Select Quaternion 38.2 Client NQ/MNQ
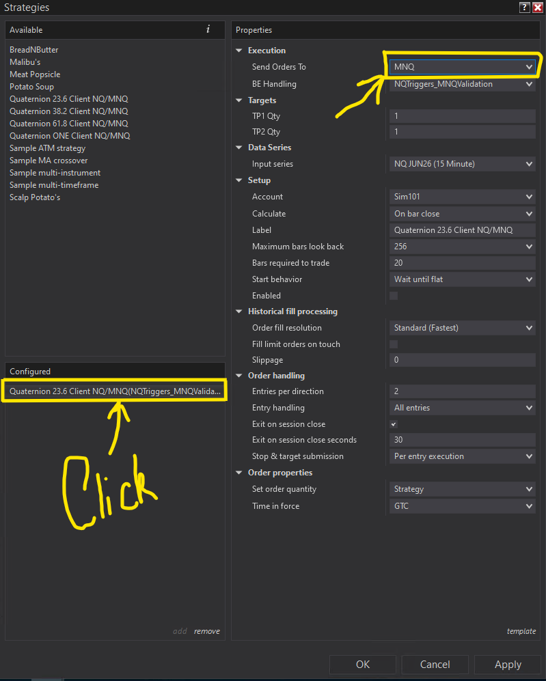546x681 pixels. (68, 111)
